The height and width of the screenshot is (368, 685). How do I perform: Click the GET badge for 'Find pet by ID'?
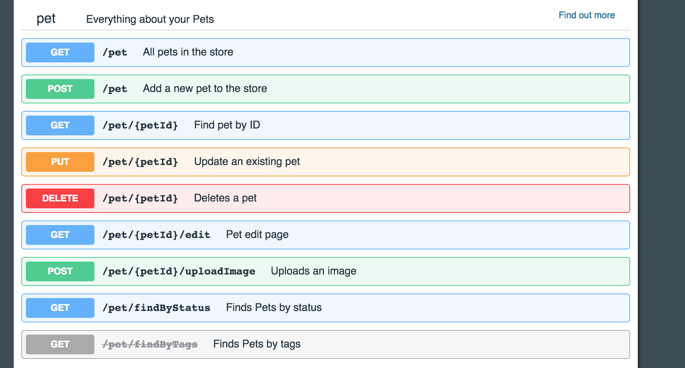(60, 125)
